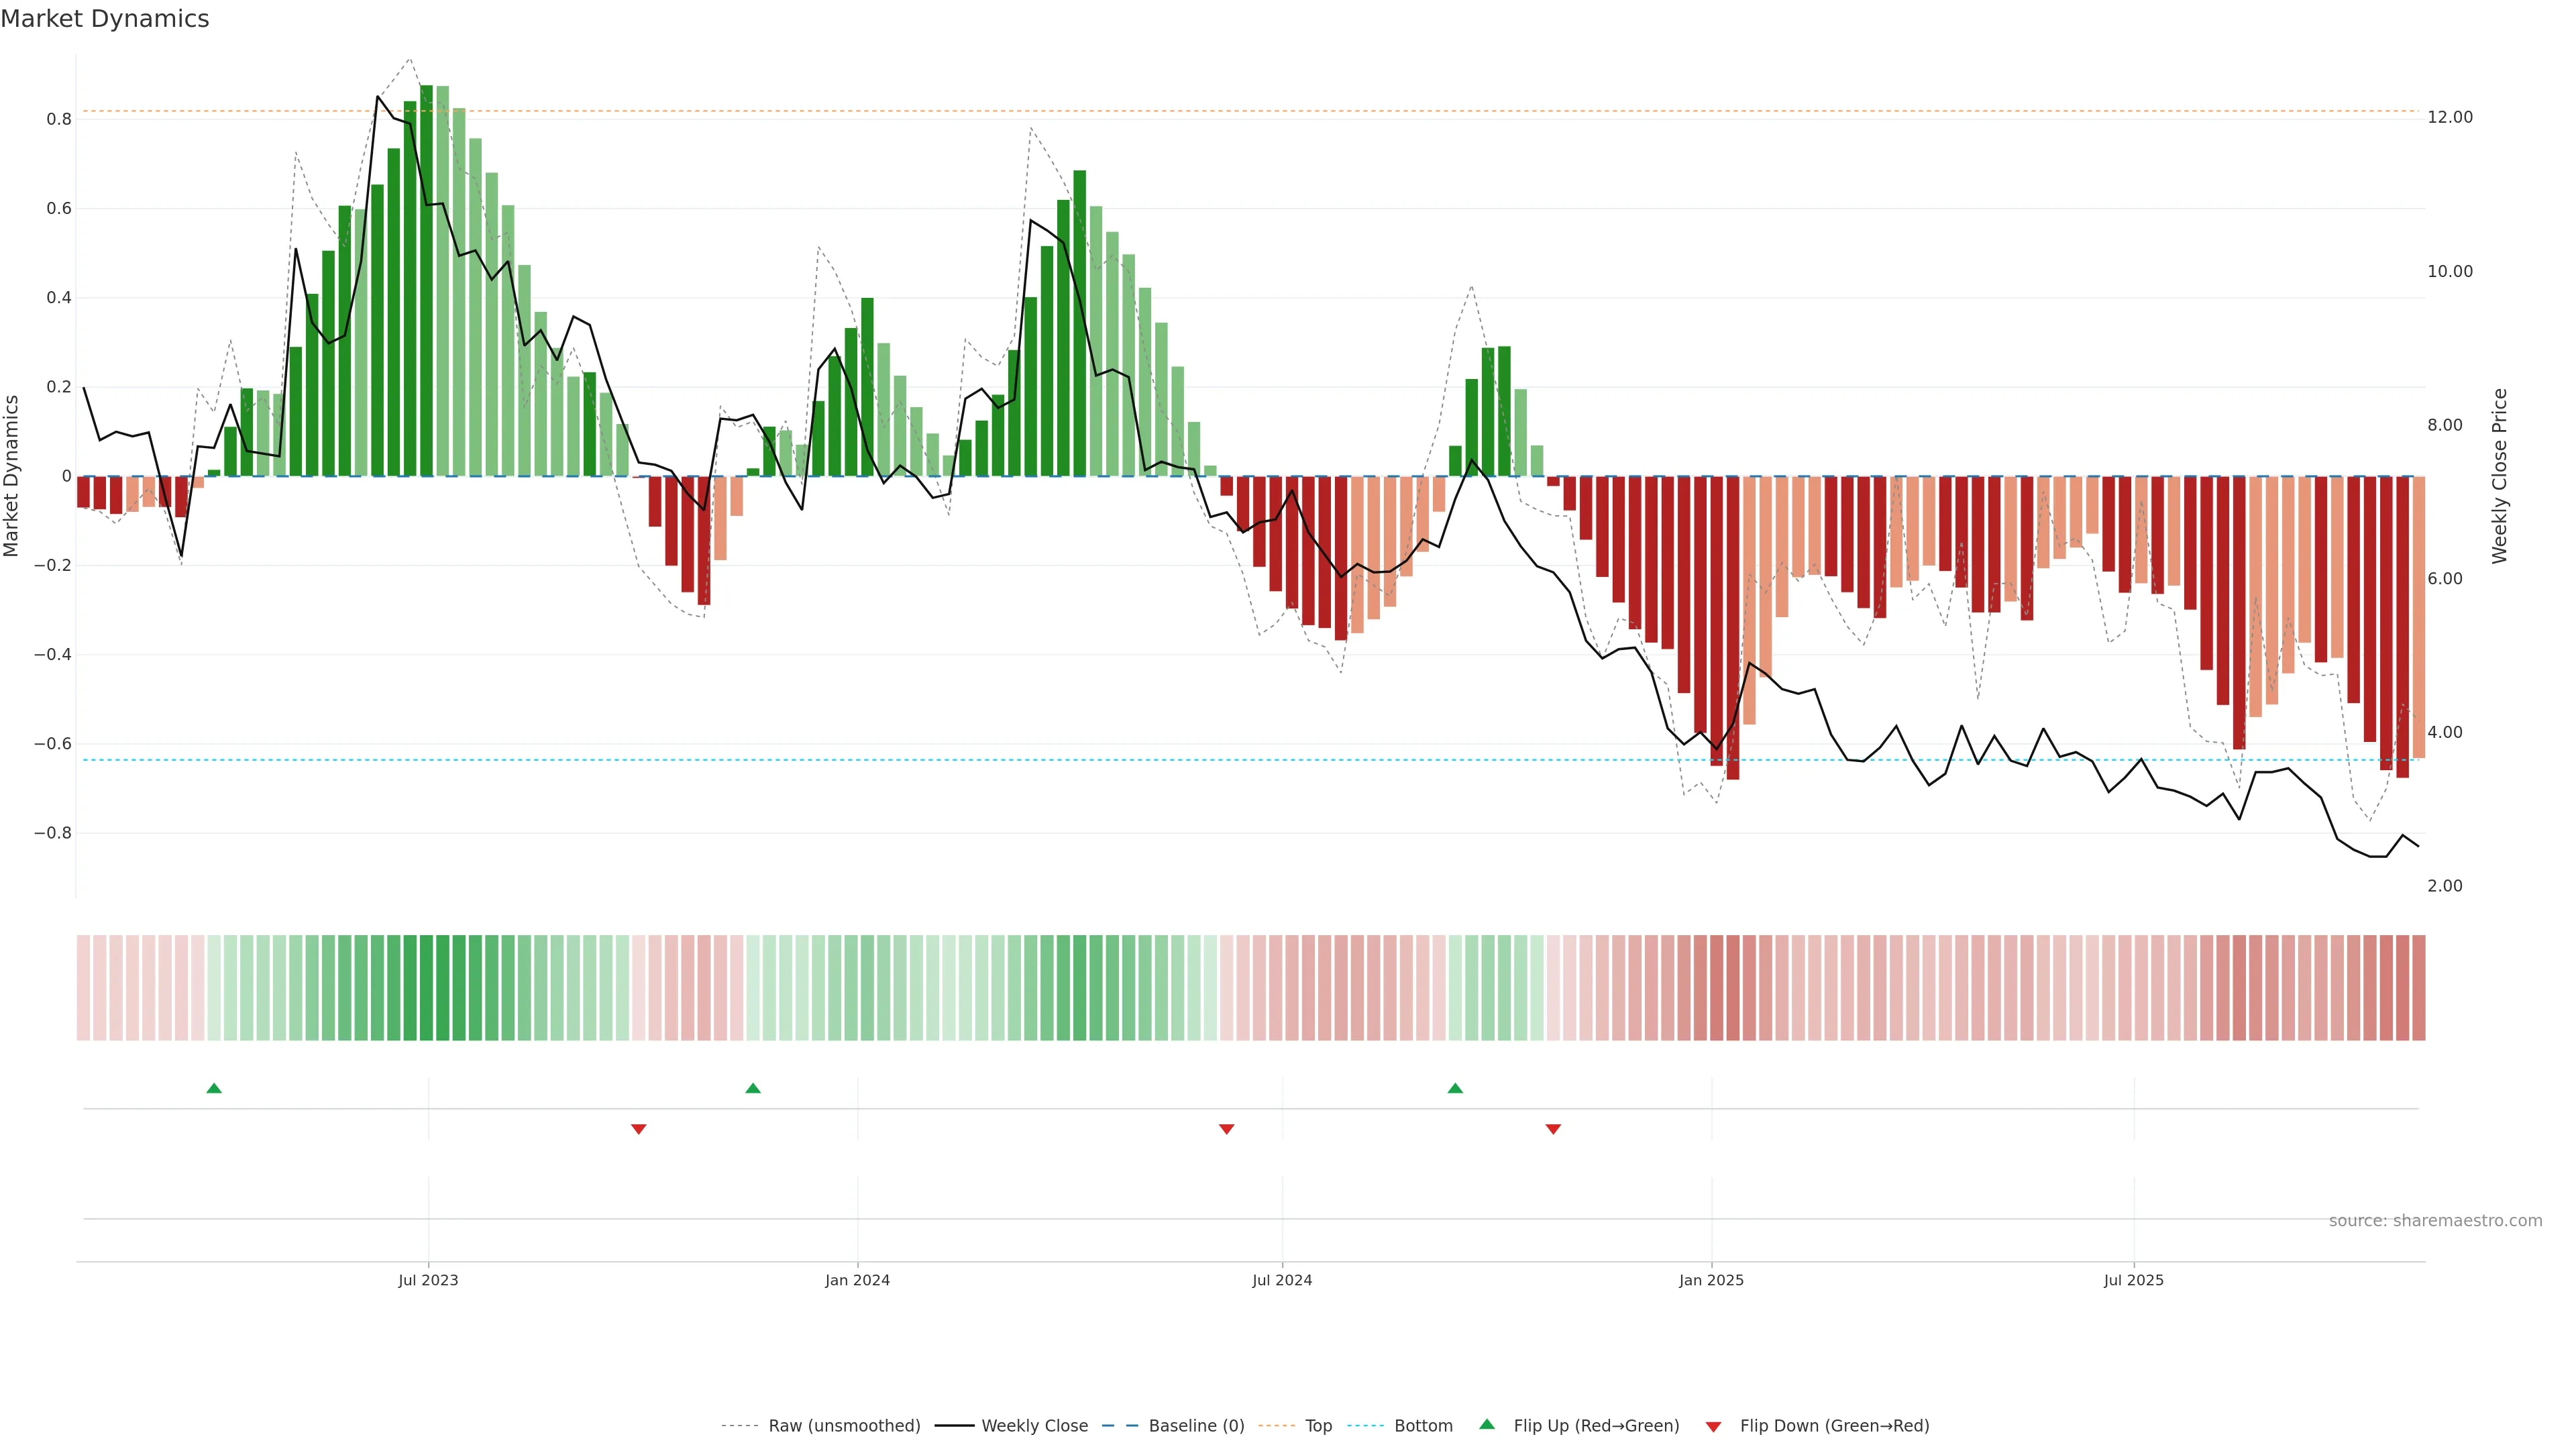Select the Jan 2024 x-axis label
Image resolution: width=2576 pixels, height=1449 pixels.
click(857, 1280)
